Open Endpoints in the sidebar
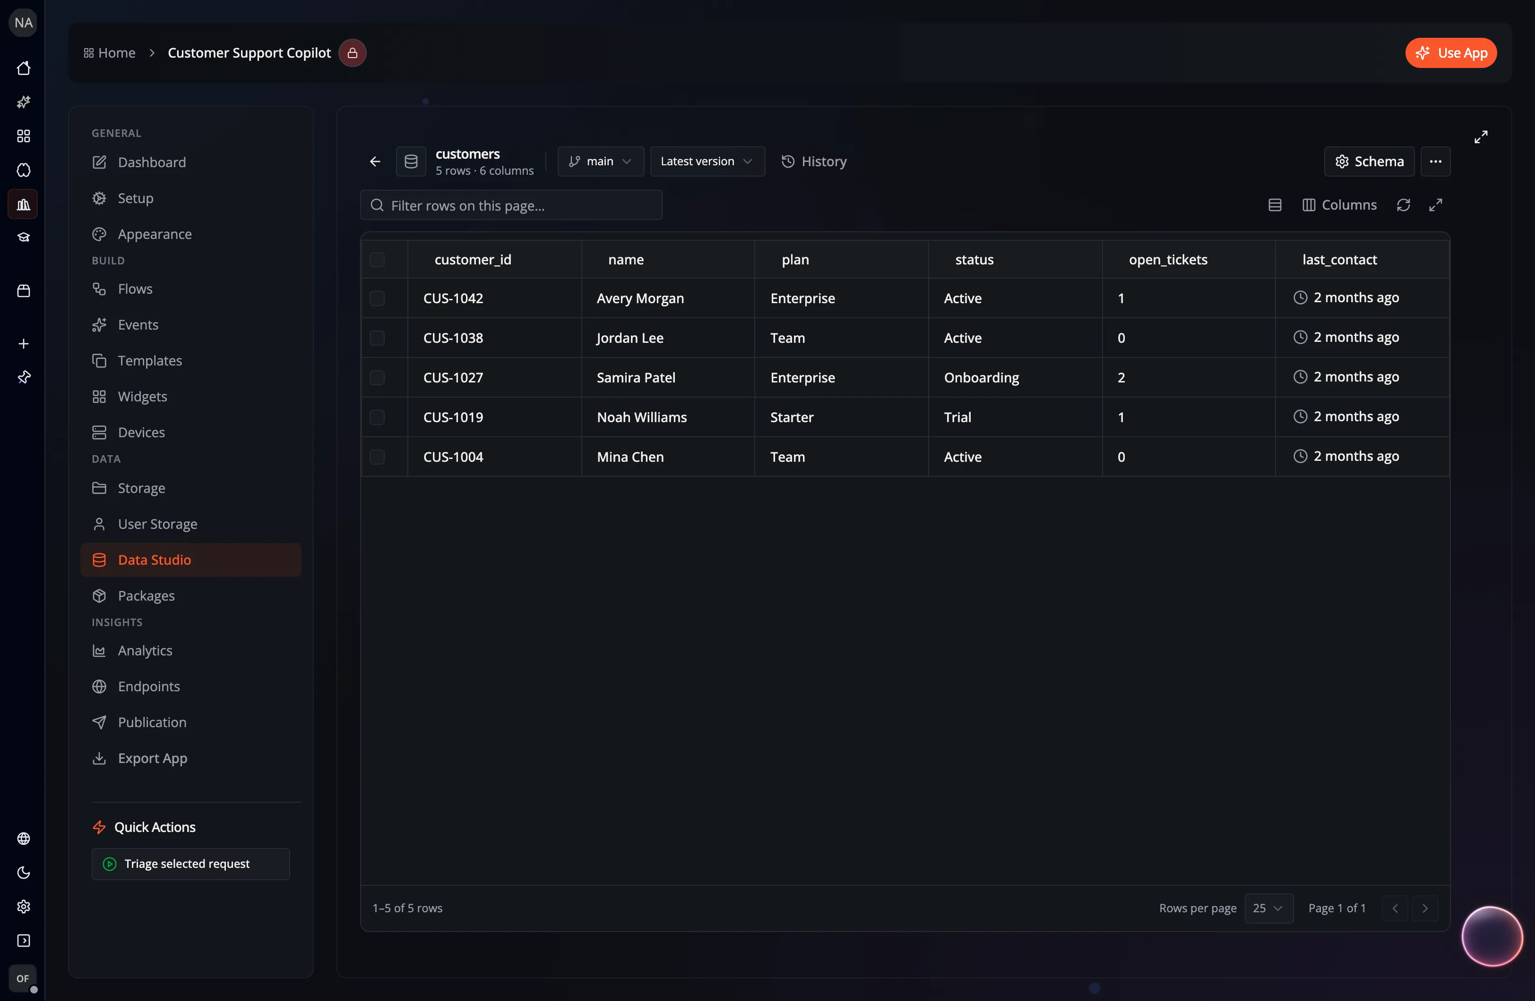1535x1001 pixels. tap(191, 687)
